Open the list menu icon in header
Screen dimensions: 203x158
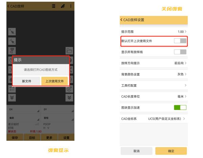click(x=54, y=6)
